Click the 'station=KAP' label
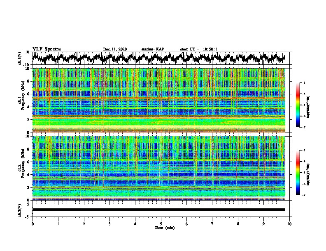Viewport: 326px width, 251px height. [153, 49]
